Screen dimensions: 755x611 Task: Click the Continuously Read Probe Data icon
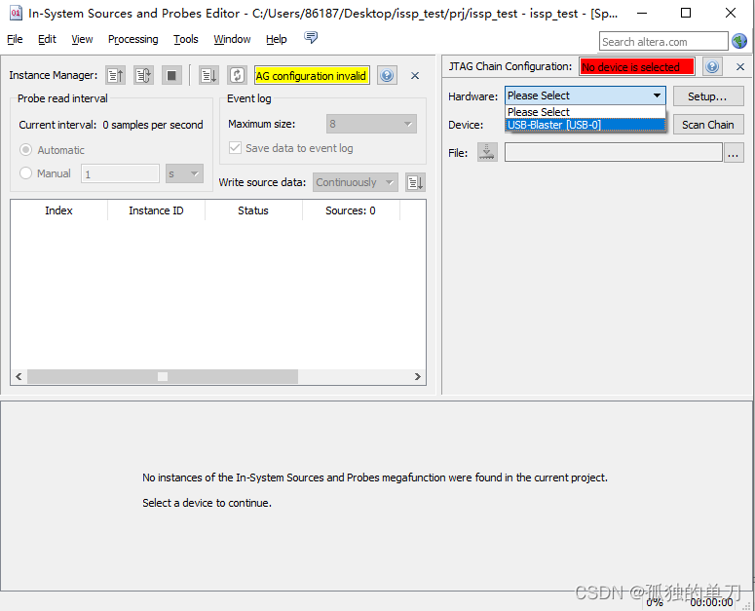click(x=143, y=76)
